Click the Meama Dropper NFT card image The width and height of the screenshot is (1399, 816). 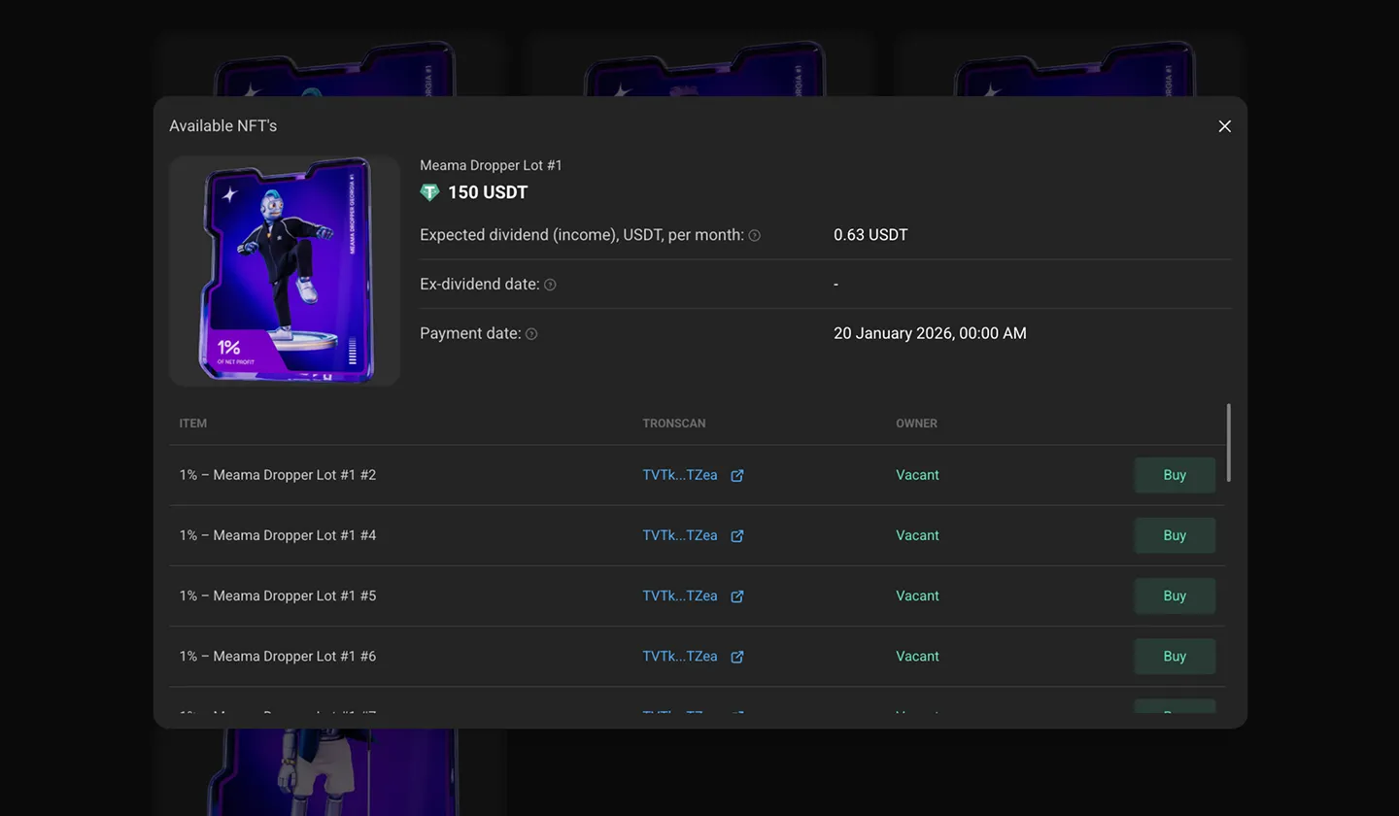[x=285, y=270]
